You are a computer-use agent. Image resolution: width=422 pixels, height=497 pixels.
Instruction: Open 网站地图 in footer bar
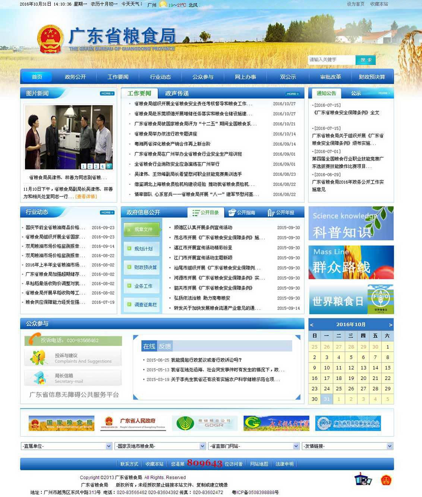coord(259,464)
